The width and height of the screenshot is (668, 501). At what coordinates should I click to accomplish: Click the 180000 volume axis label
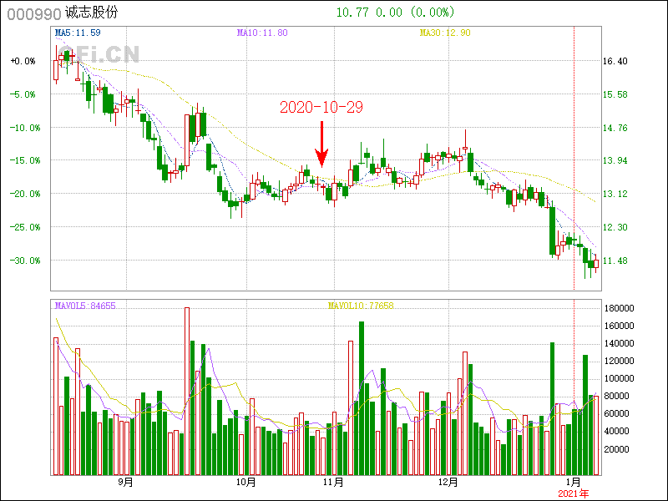(620, 308)
